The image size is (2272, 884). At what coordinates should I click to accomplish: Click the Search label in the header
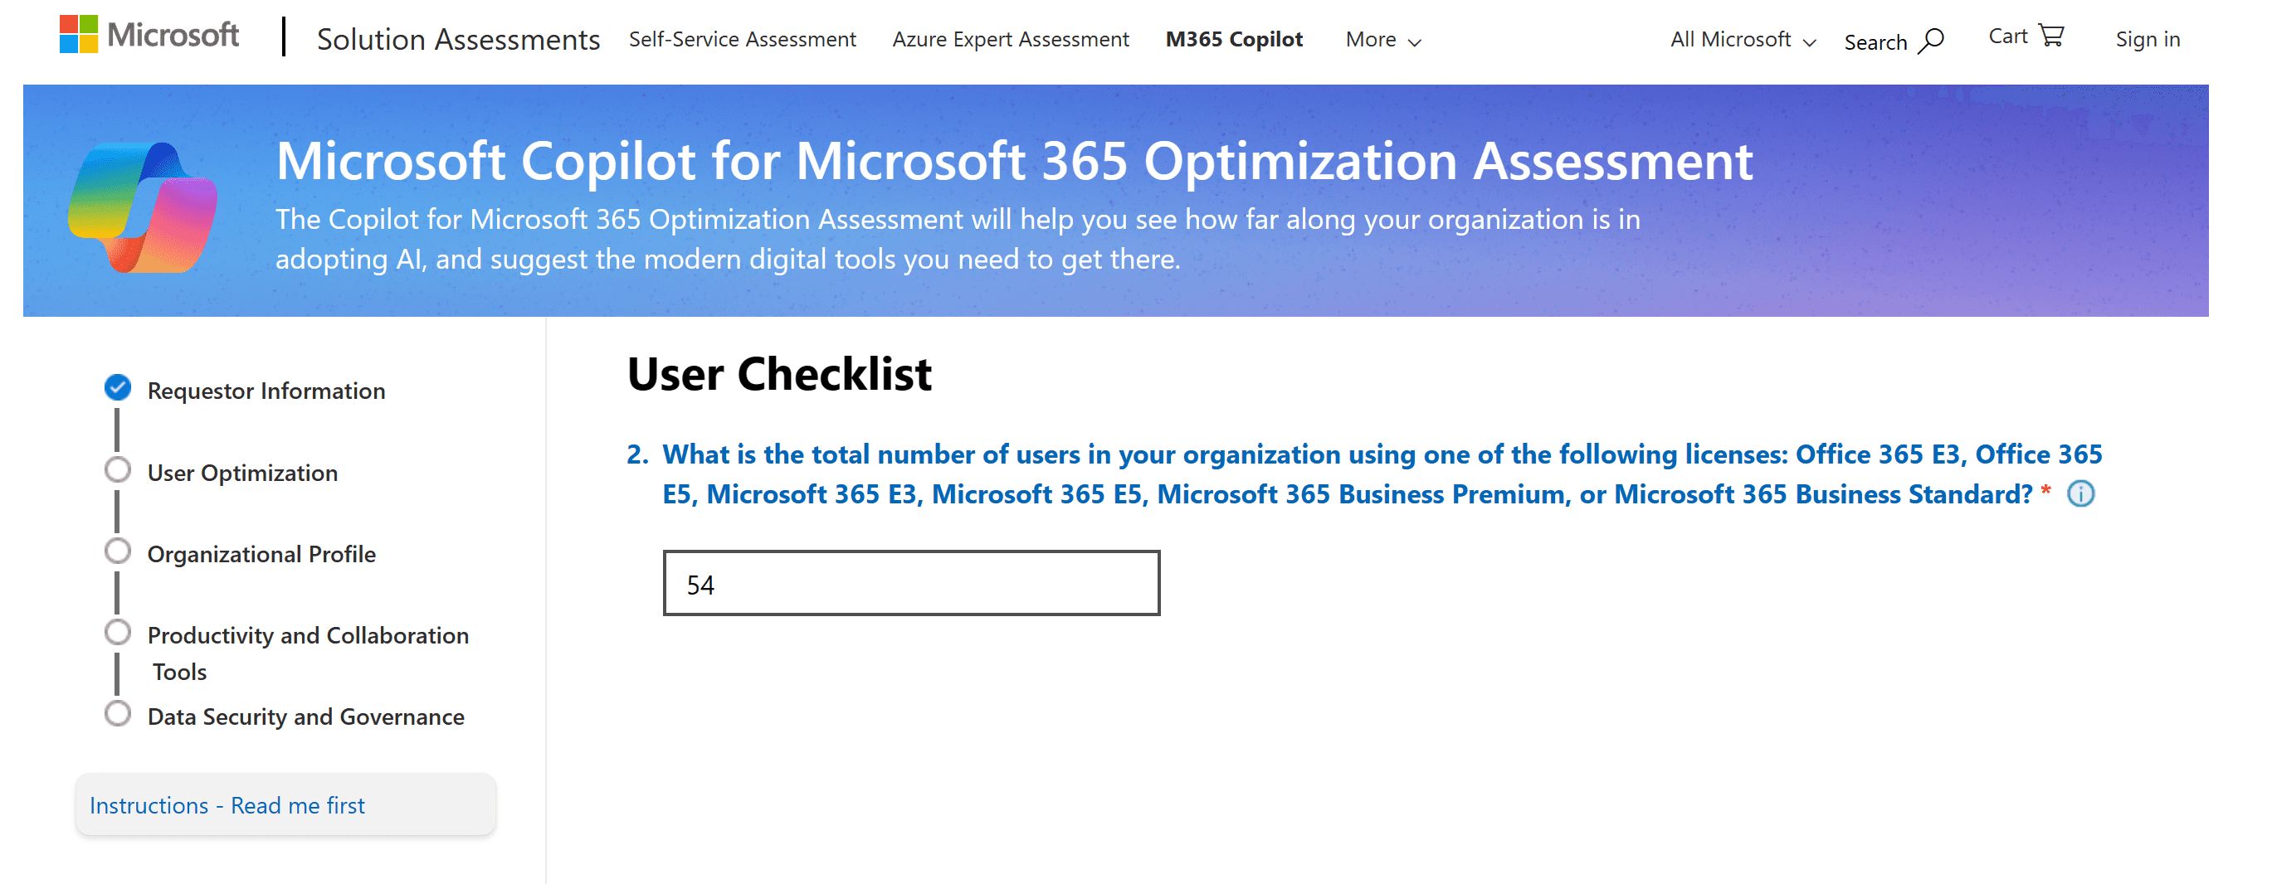pyautogui.click(x=1875, y=42)
